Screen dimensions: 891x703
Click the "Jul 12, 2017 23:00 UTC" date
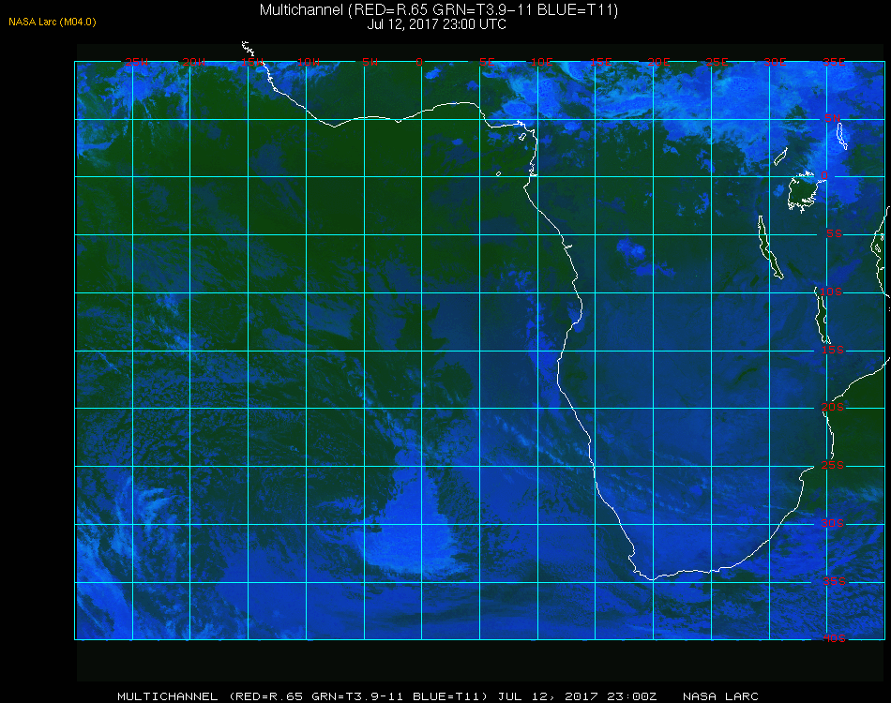click(x=436, y=24)
